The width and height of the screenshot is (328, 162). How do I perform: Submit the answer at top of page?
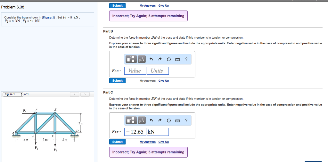[117, 6]
